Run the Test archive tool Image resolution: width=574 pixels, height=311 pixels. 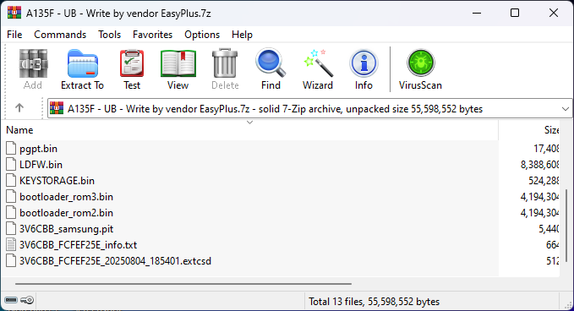click(x=132, y=69)
